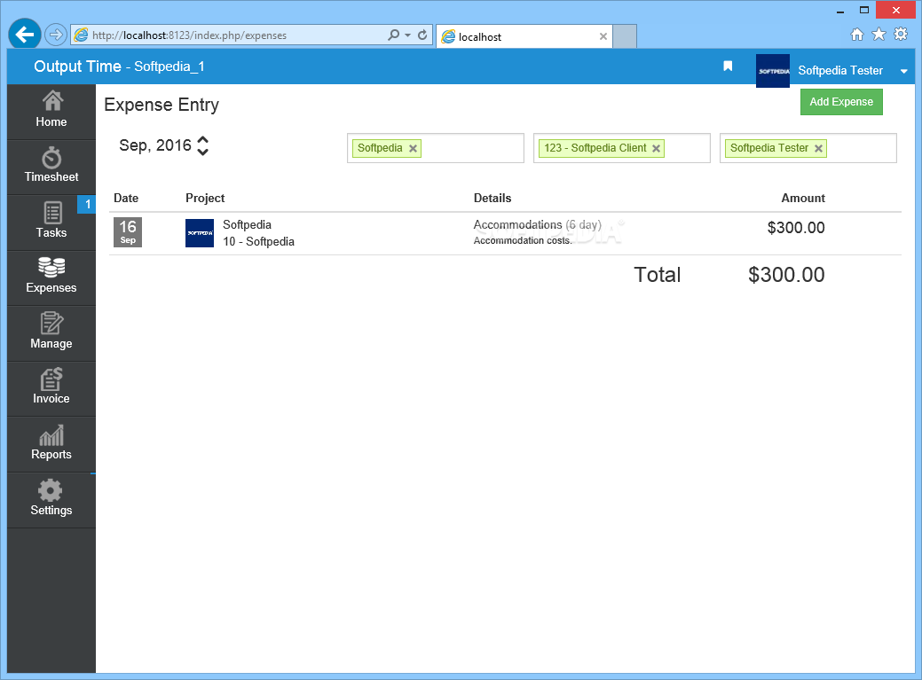The image size is (922, 680).
Task: Click the Sep, 2016 month label
Action: click(155, 145)
